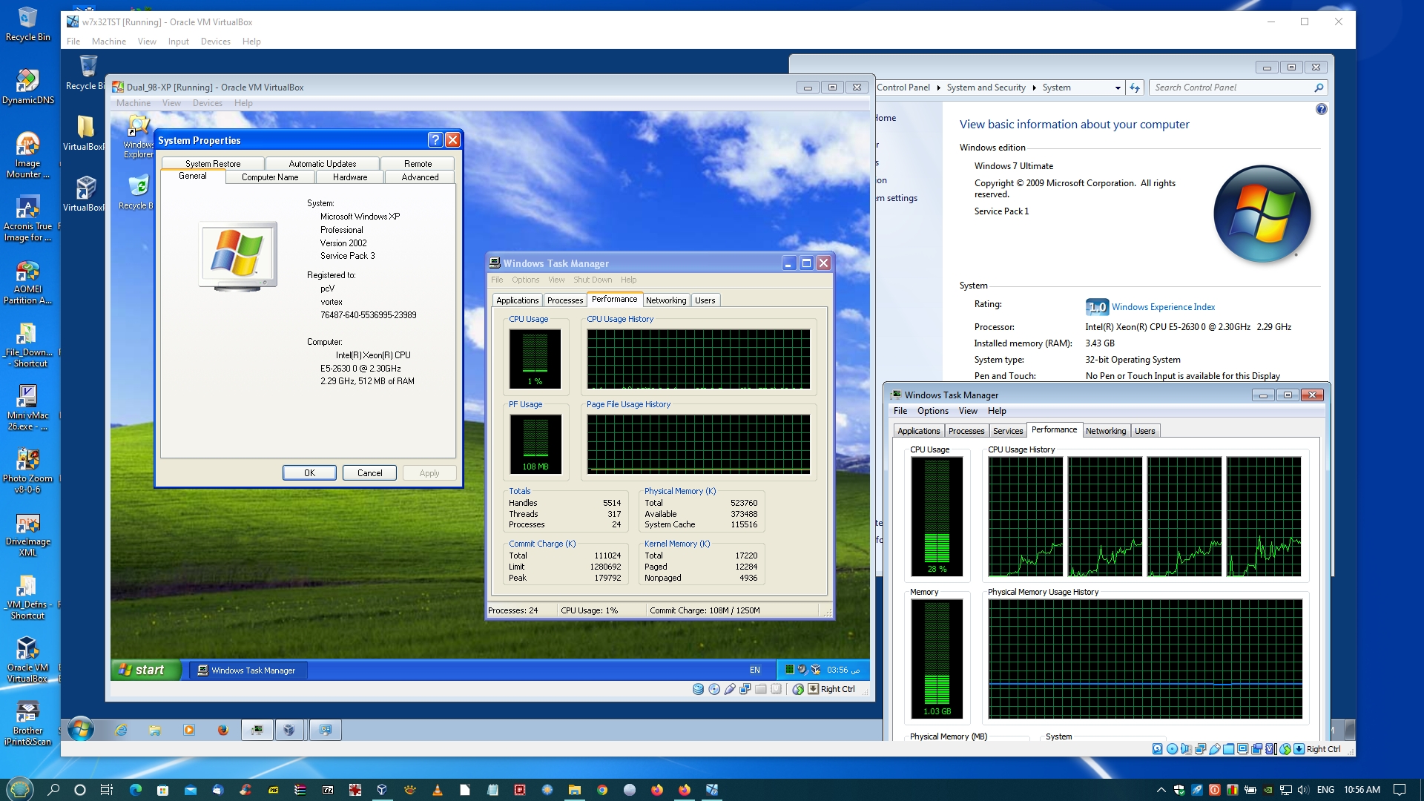The width and height of the screenshot is (1424, 801).
Task: Open the Users tab in Windows 7 Task Manager
Action: tap(1144, 431)
